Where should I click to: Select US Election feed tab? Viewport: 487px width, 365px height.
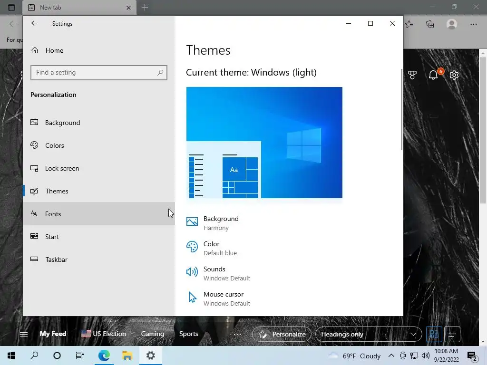pos(104,334)
